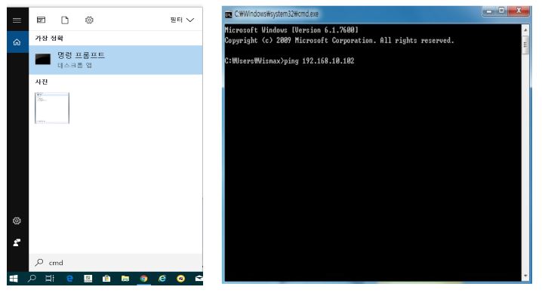Maximize the cmd.exe window
The width and height of the screenshot is (542, 293).
[501, 11]
